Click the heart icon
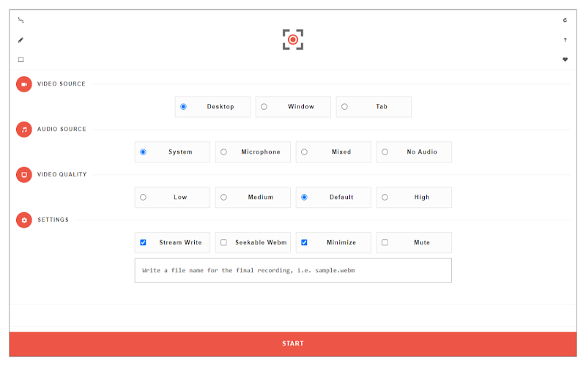 click(565, 59)
